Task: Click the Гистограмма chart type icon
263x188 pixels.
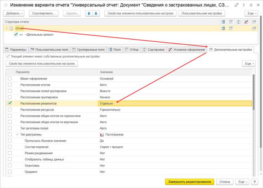Action: (x=102, y=134)
